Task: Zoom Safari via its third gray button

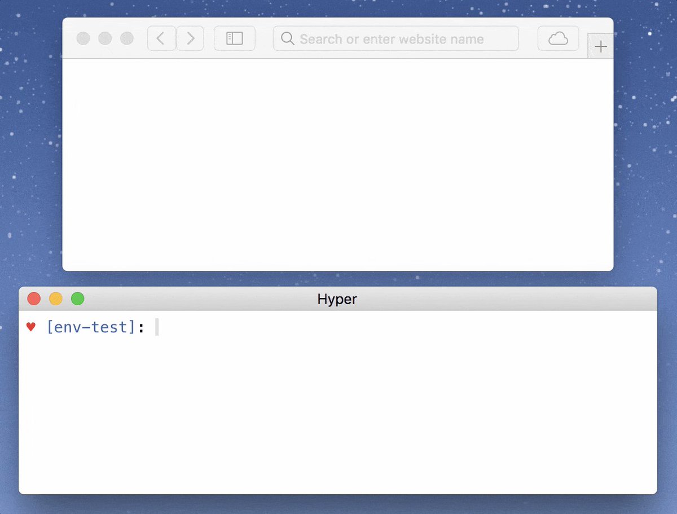Action: click(127, 38)
